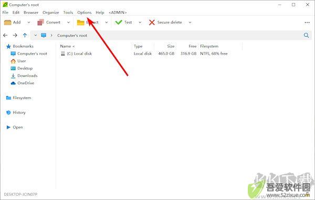
Task: Expand the Extract dropdown arrow
Action: pos(107,22)
